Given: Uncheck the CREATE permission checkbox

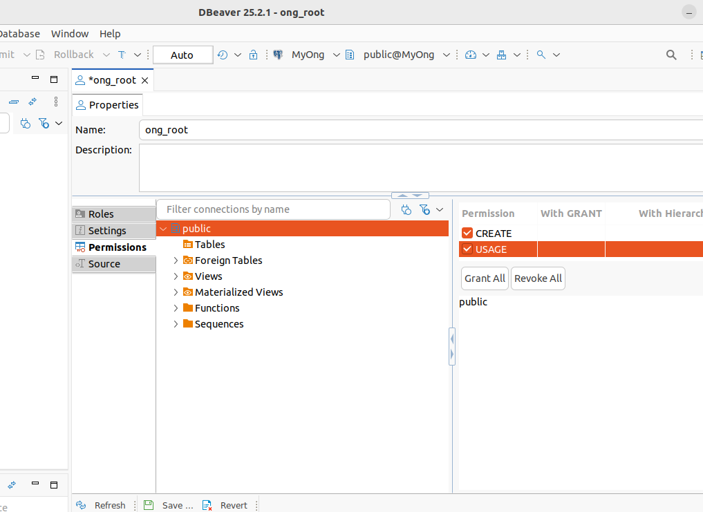Looking at the screenshot, I should pos(467,234).
